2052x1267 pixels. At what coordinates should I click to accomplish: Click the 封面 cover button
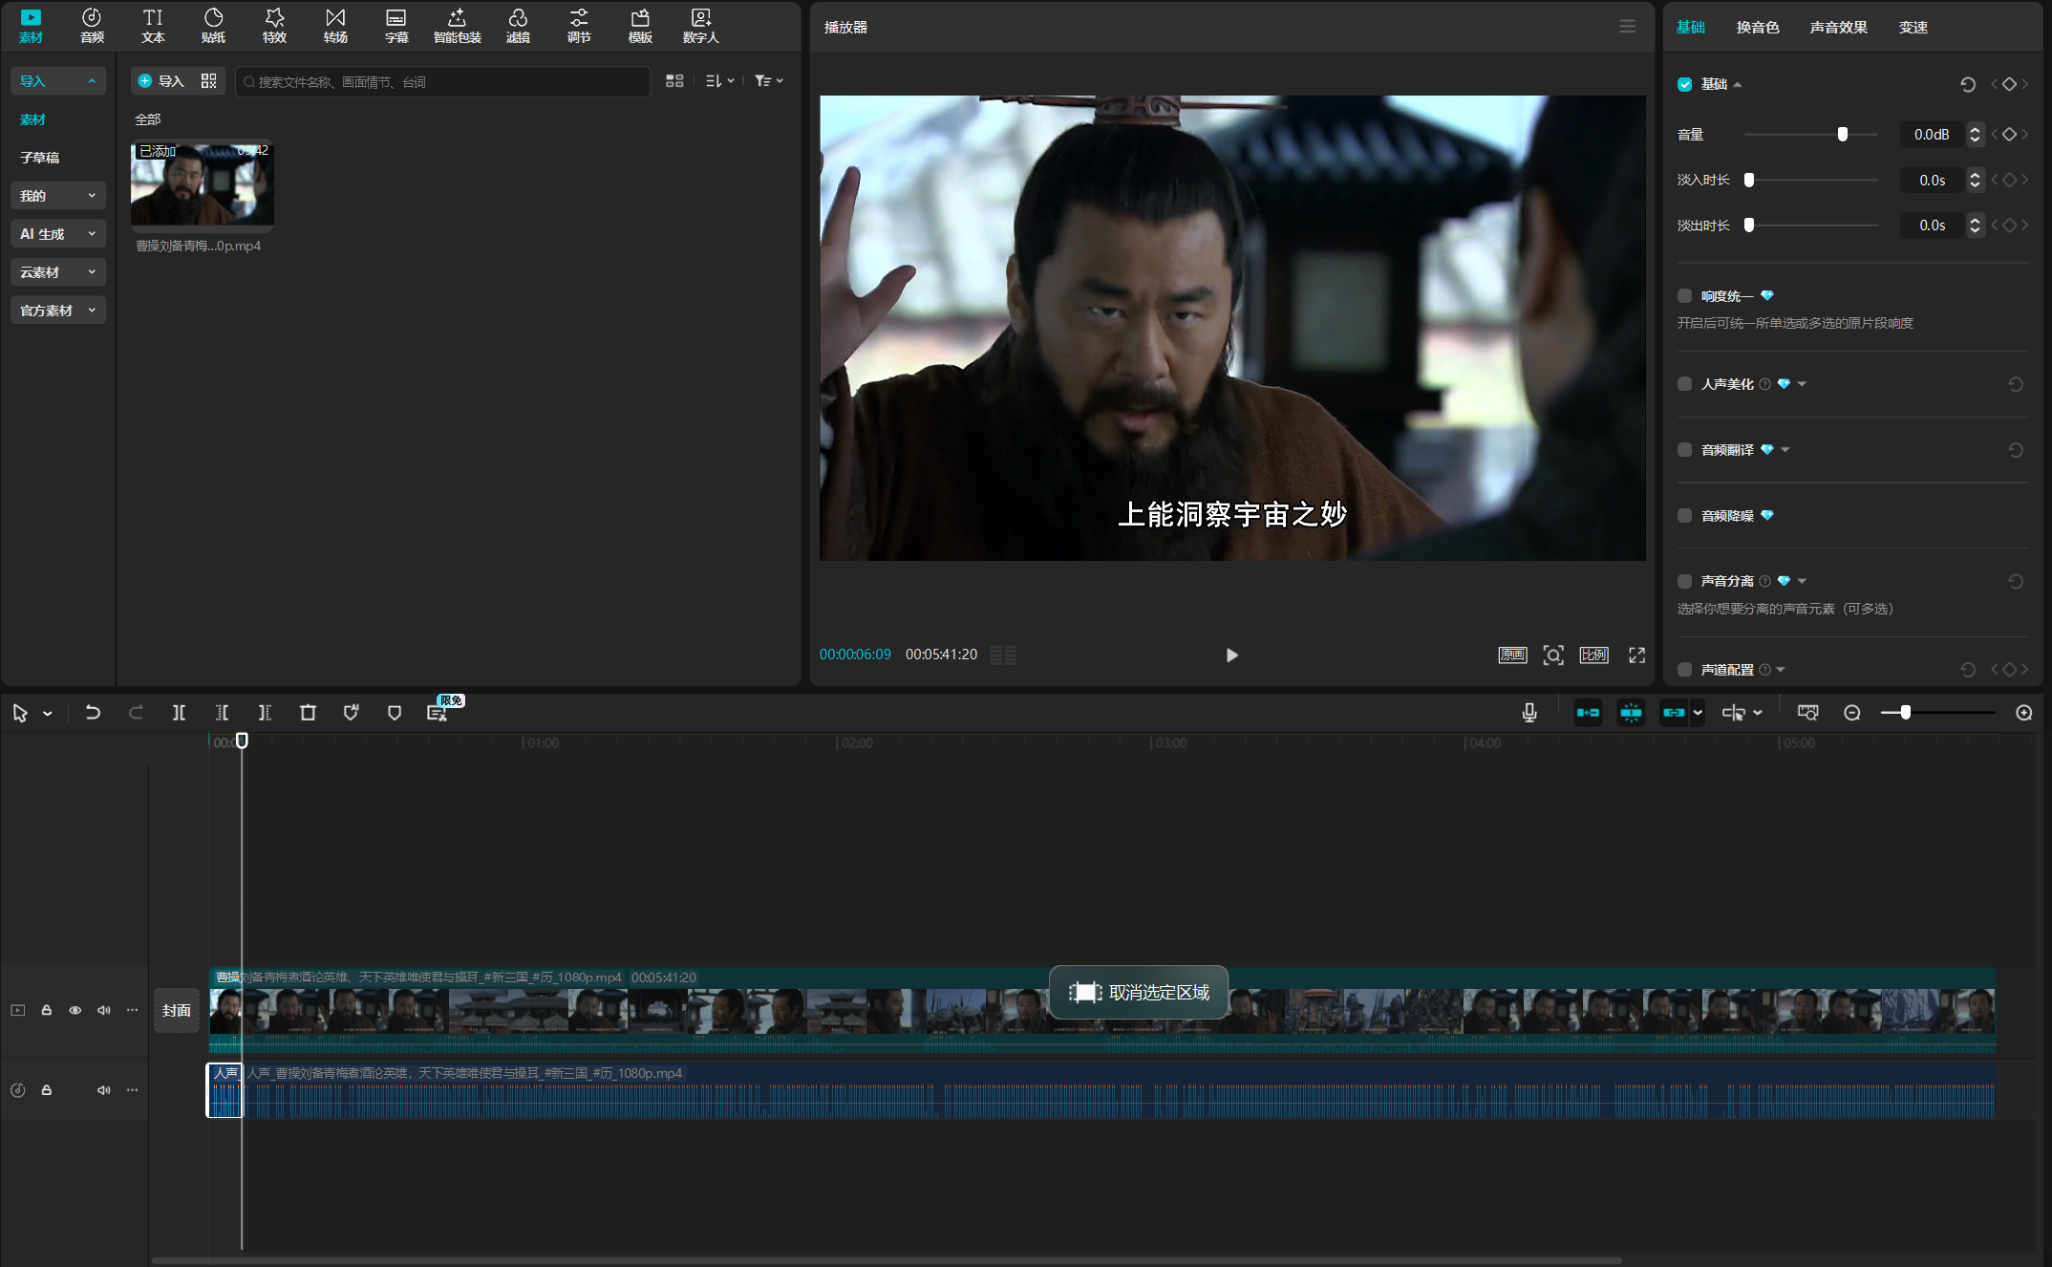click(177, 1010)
